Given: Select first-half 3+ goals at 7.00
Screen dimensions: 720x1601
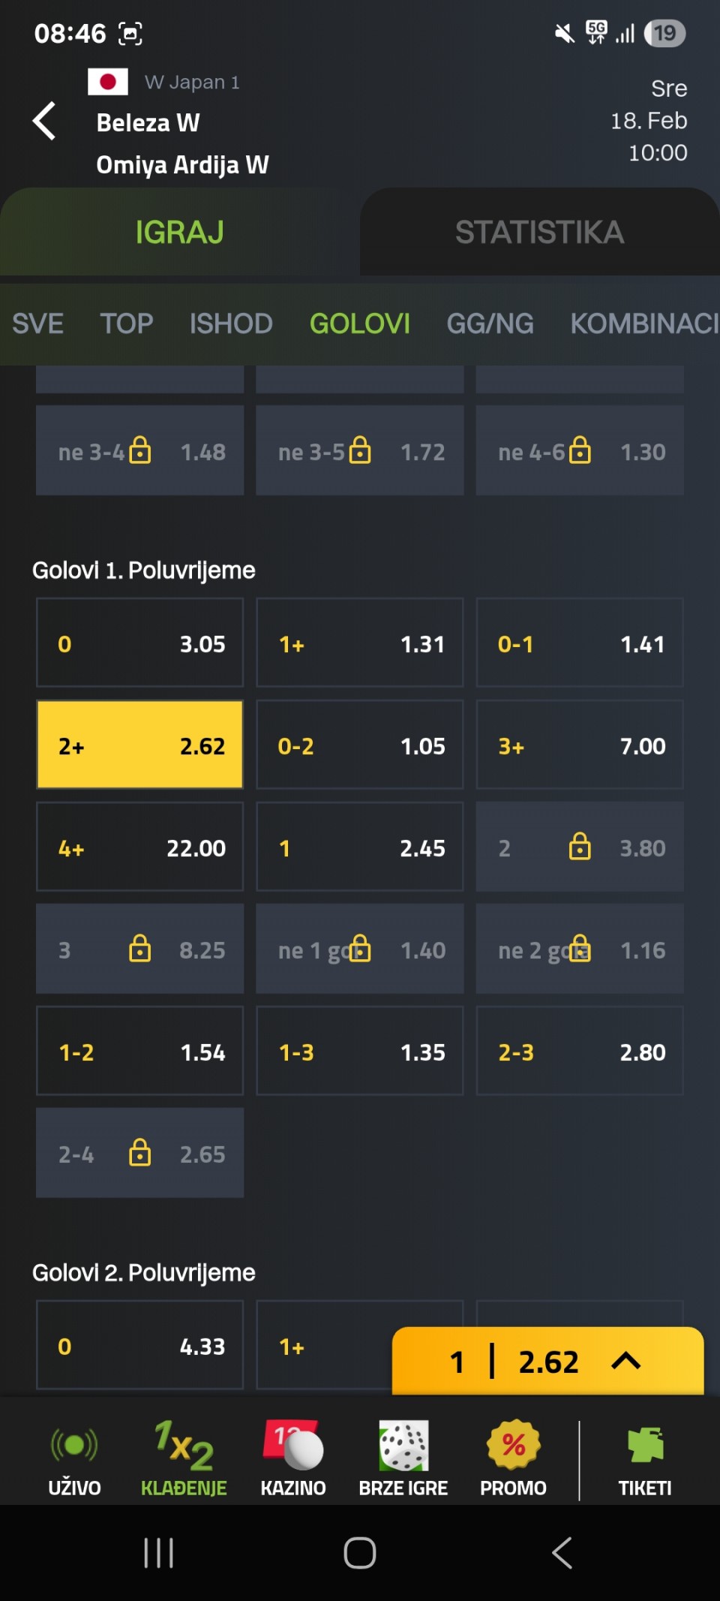Looking at the screenshot, I should [x=580, y=745].
